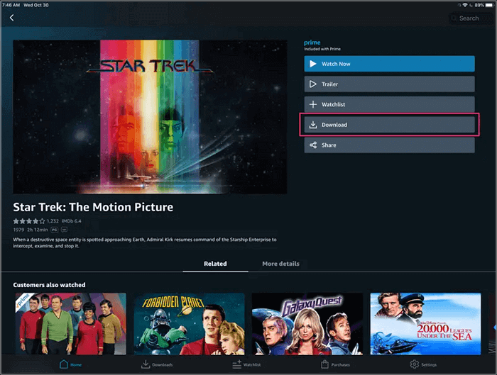
Task: Open the Galaxy Quest thumbnail
Action: pos(307,324)
